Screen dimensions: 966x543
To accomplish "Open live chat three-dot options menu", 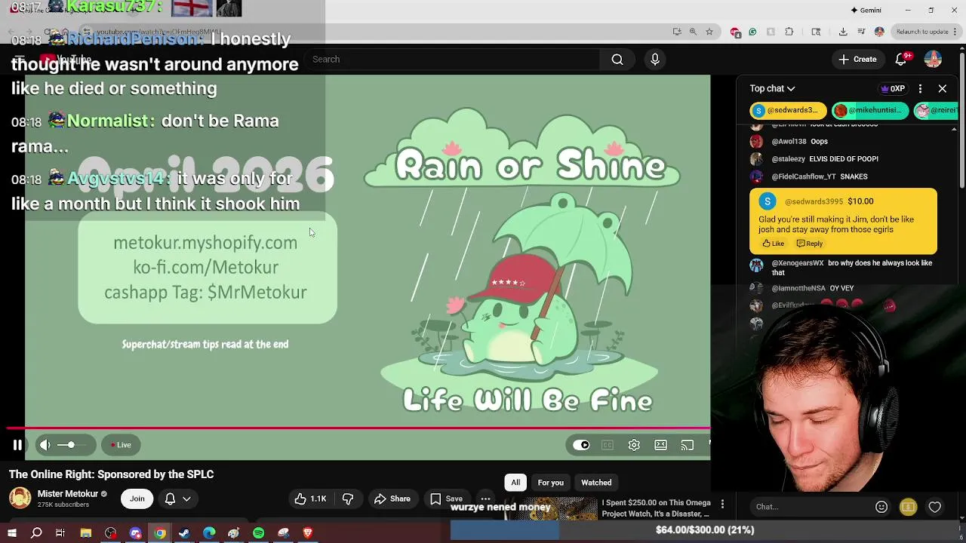I will point(920,89).
